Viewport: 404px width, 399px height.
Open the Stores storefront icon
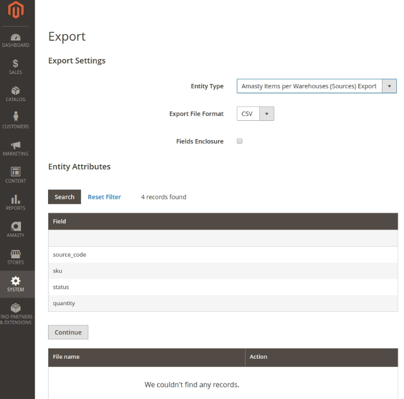click(x=16, y=254)
